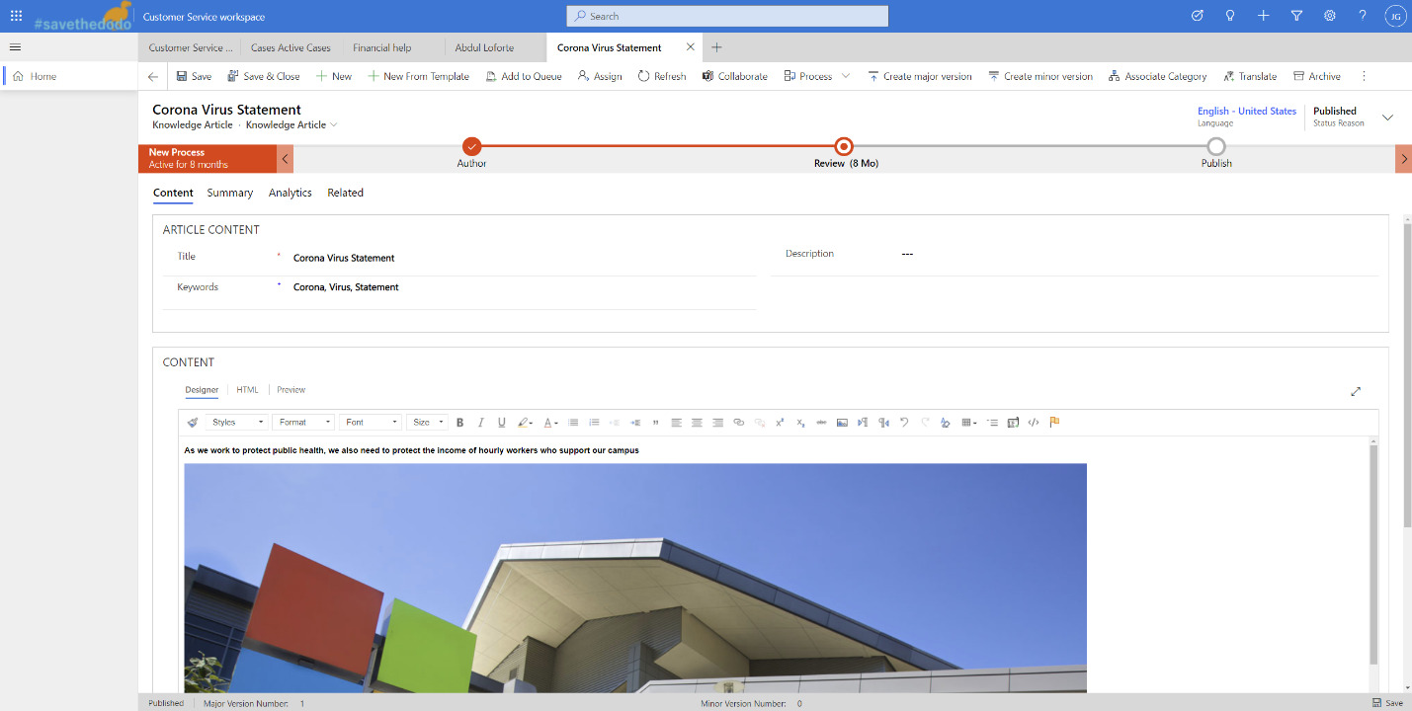The image size is (1412, 711).
Task: Toggle the hamburger site map menu
Action: coord(15,47)
